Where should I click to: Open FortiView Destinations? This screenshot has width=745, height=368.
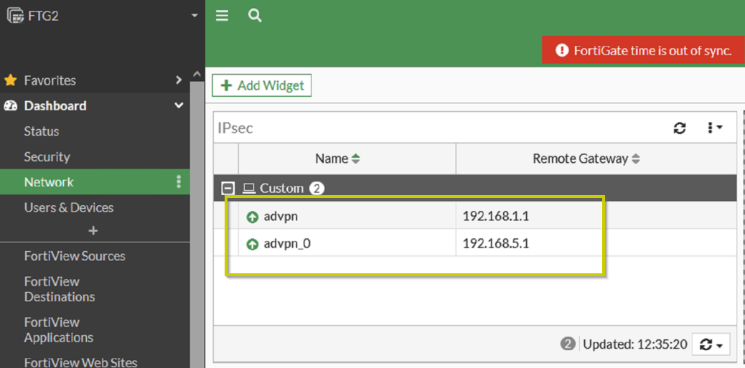click(60, 289)
